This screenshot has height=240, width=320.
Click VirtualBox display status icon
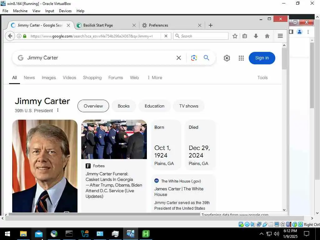point(277,224)
